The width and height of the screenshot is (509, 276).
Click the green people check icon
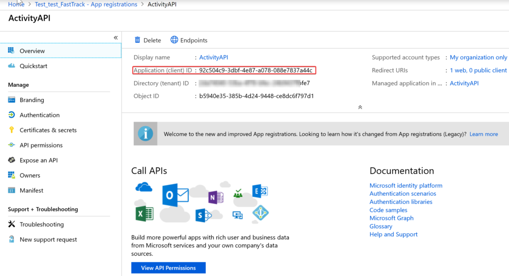coord(238,193)
